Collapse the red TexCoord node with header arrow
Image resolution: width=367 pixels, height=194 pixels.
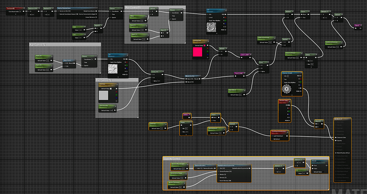(x=23, y=9)
